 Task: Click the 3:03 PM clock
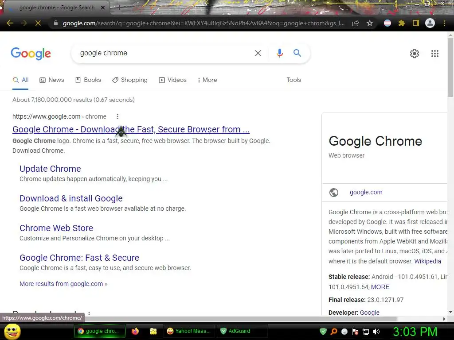coord(415,332)
